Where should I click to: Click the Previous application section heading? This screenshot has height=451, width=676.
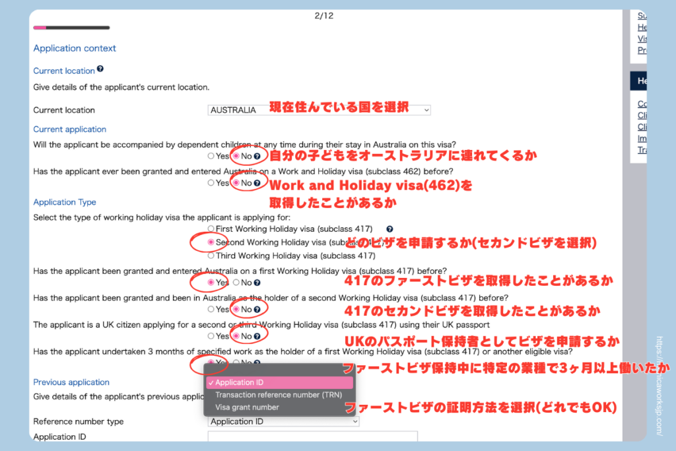pos(71,382)
